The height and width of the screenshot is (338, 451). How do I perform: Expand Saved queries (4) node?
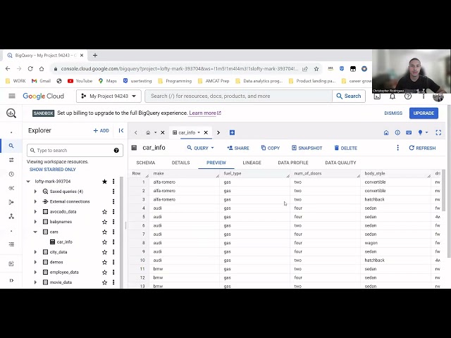(35, 192)
